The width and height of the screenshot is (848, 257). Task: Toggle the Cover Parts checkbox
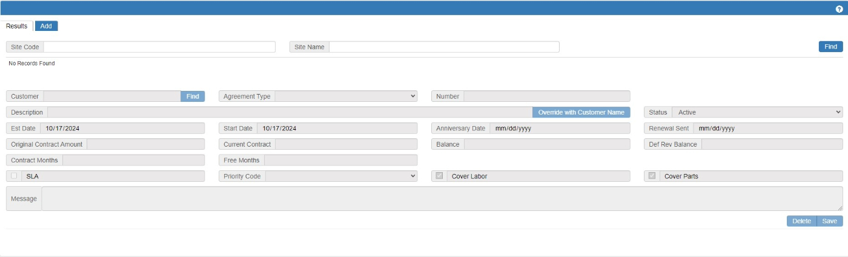point(652,176)
